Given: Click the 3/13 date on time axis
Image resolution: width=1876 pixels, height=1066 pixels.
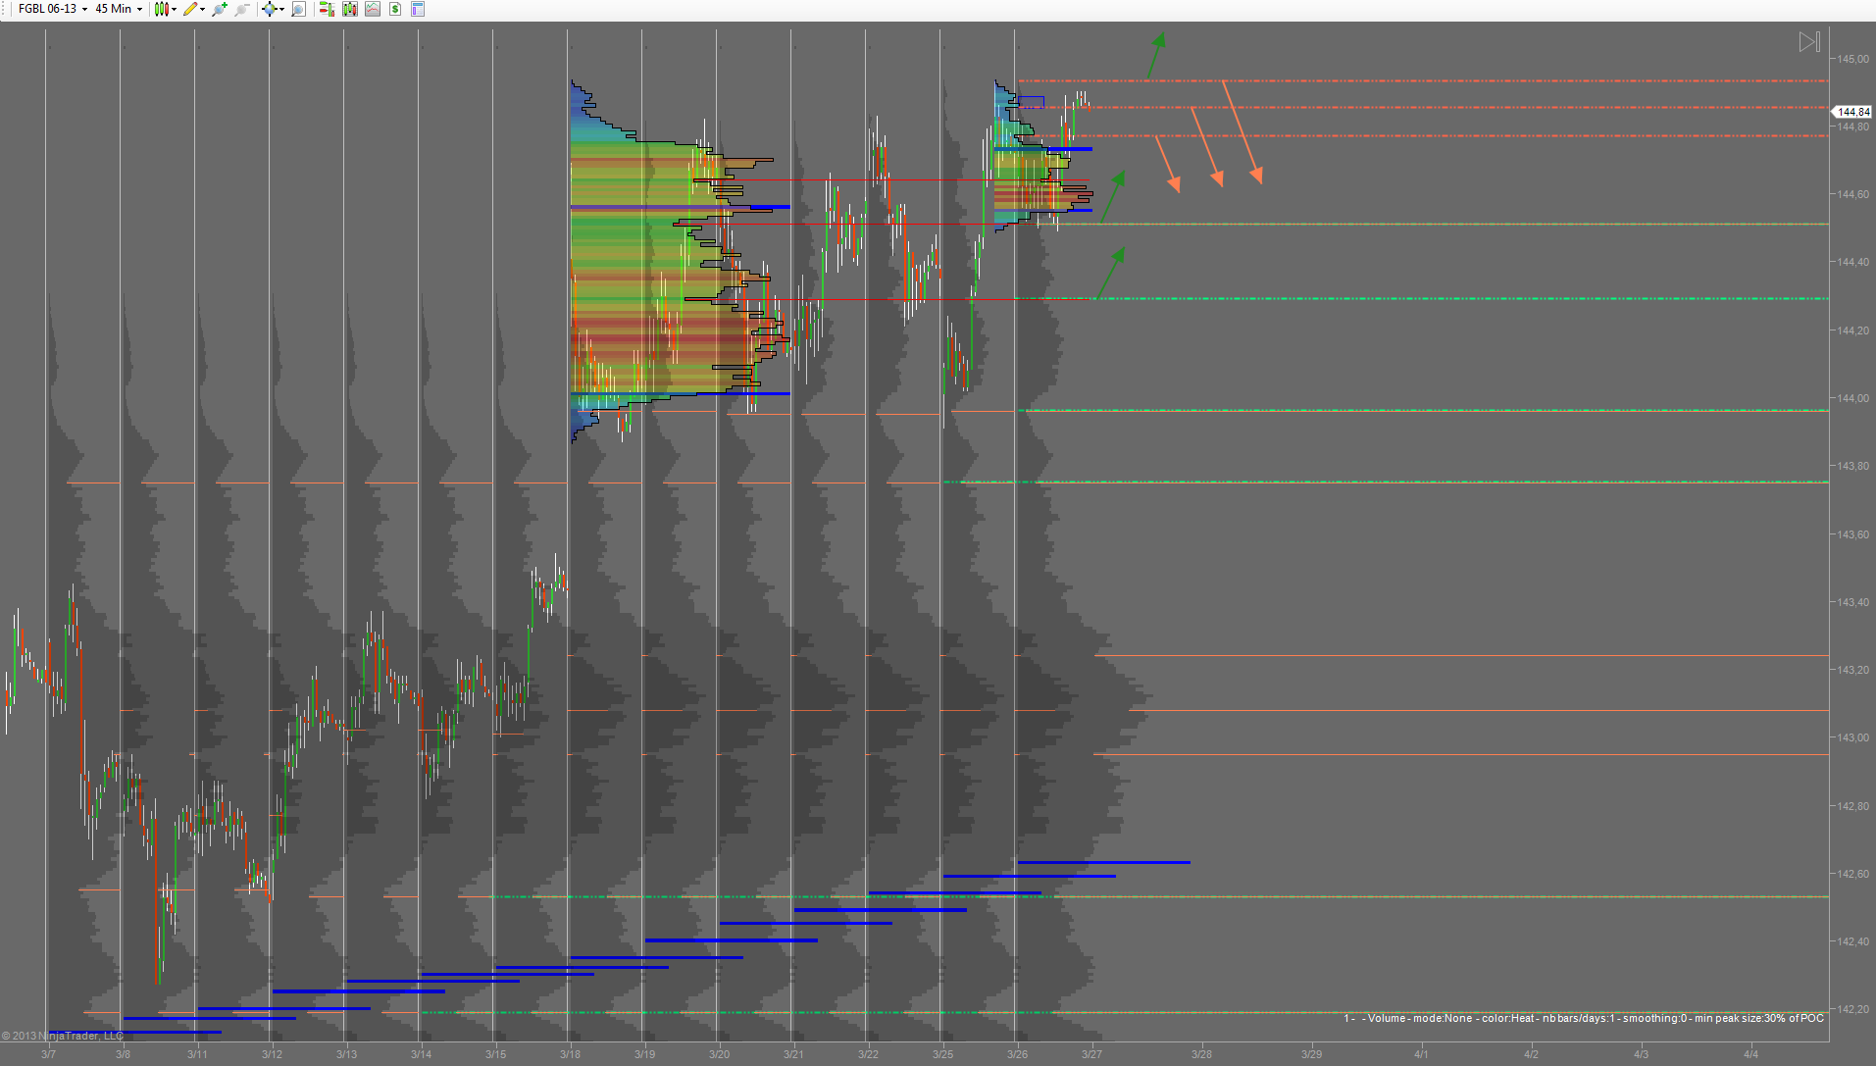Looking at the screenshot, I should 346,1054.
